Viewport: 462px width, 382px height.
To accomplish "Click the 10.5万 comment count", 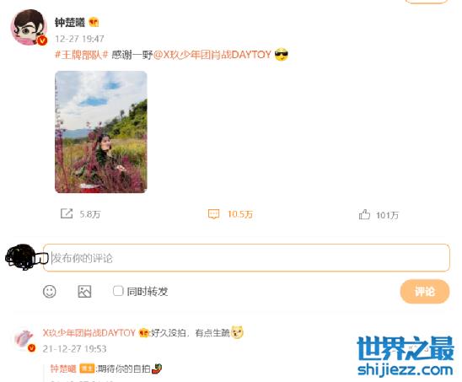I will click(x=240, y=214).
